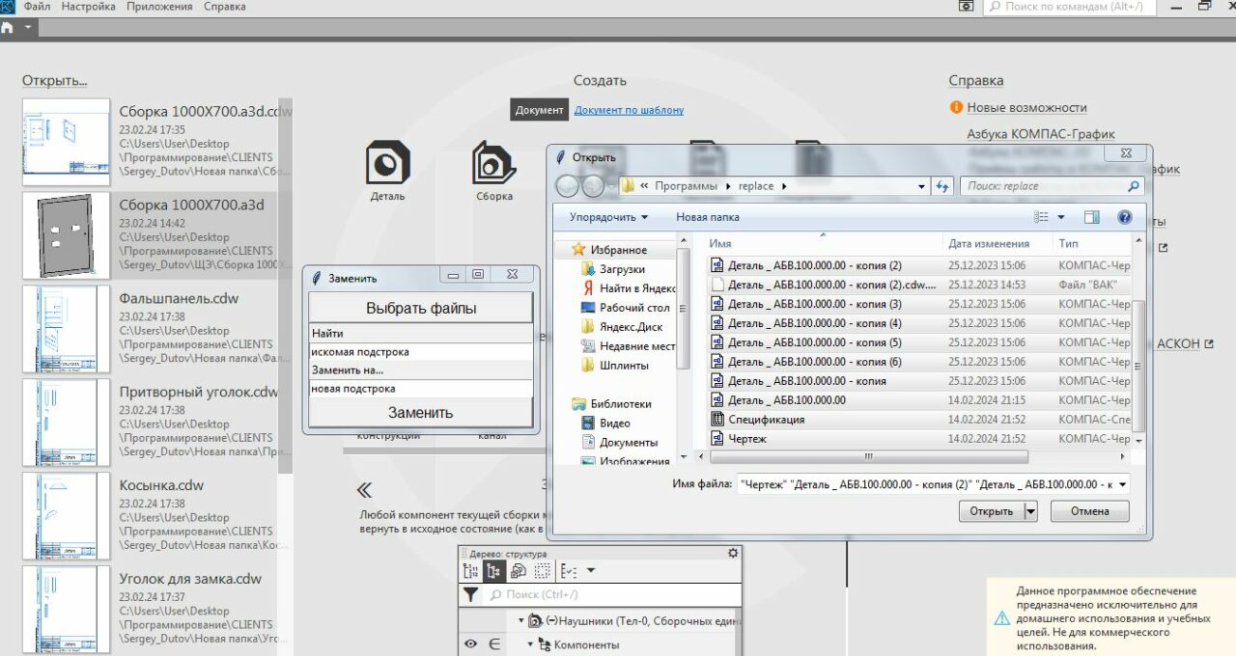
Task: Open the tree toolbar dropdown arrow
Action: point(591,571)
